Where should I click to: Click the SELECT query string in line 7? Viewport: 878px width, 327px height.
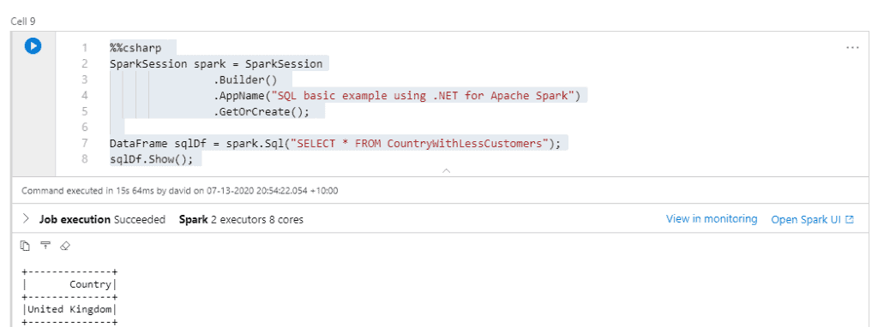pyautogui.click(x=420, y=144)
